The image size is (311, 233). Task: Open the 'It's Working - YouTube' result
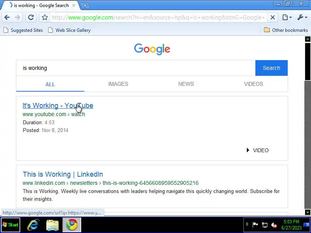(x=58, y=106)
